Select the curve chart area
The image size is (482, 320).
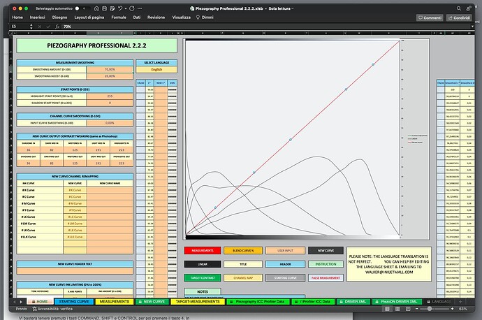click(x=306, y=139)
